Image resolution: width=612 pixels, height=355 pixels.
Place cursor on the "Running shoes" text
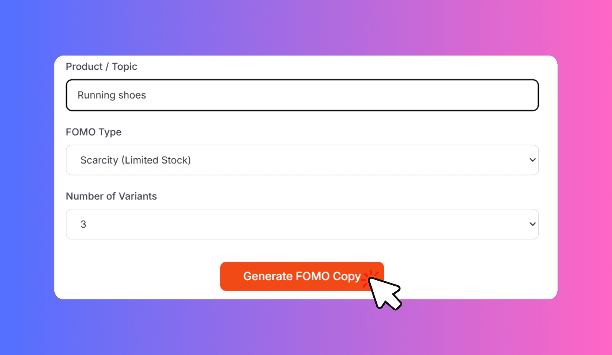112,95
